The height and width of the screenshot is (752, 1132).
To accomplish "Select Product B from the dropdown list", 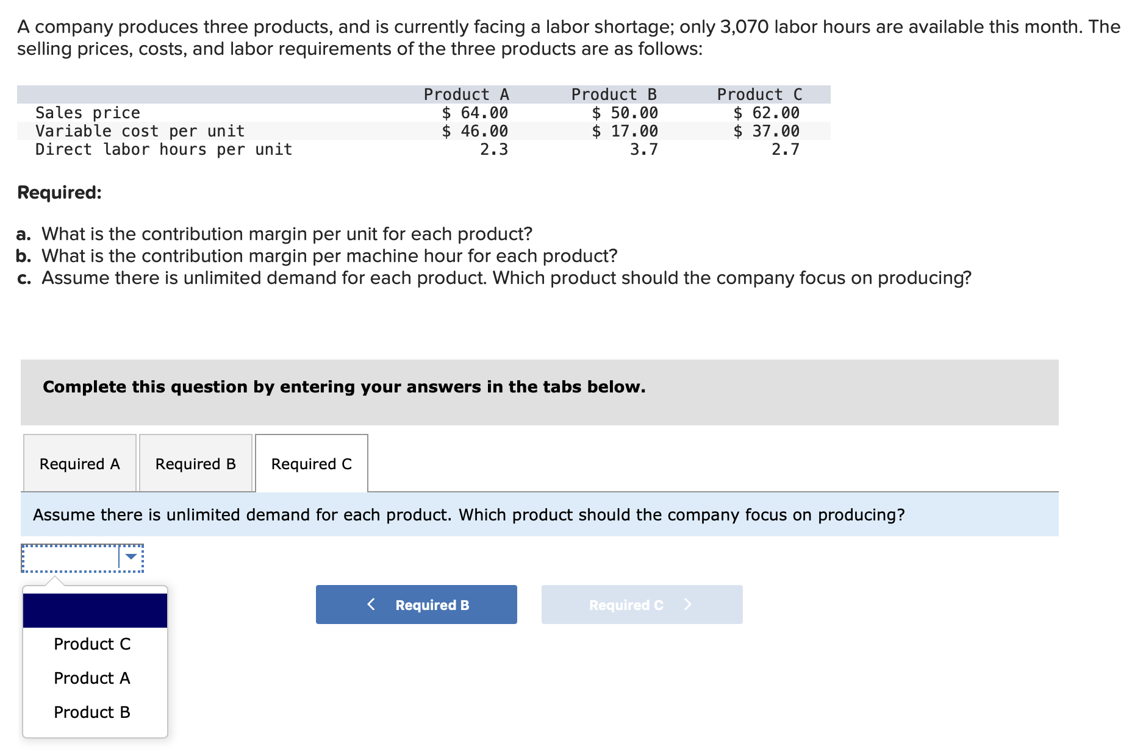I will [x=91, y=712].
